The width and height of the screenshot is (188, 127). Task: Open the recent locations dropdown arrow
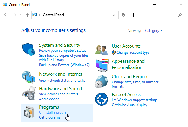point(21,15)
